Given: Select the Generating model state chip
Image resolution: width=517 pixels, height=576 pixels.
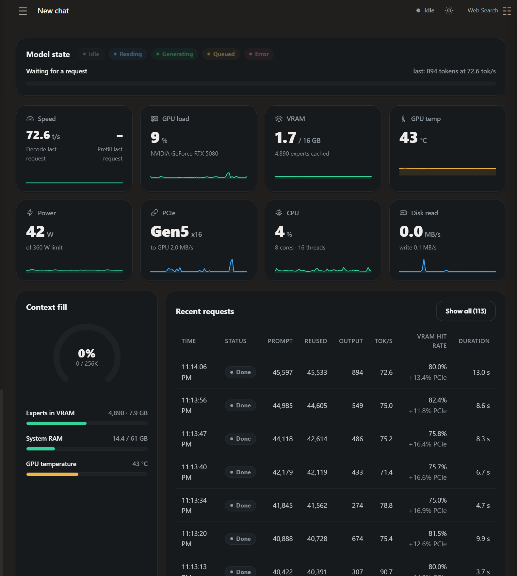Looking at the screenshot, I should (x=175, y=54).
